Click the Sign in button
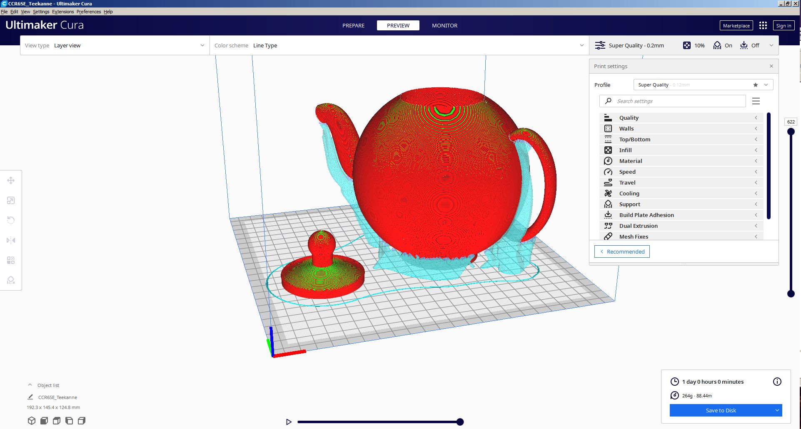The image size is (801, 429). (x=784, y=25)
